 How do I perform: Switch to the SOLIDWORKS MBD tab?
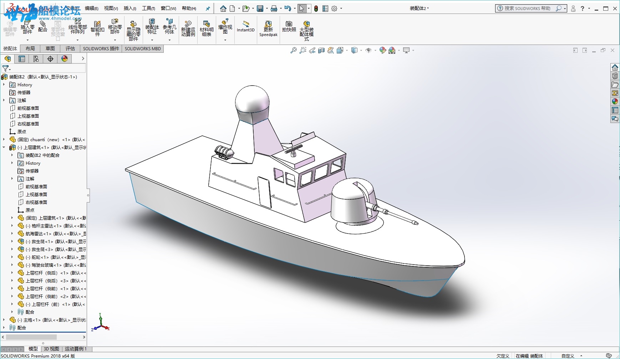143,48
